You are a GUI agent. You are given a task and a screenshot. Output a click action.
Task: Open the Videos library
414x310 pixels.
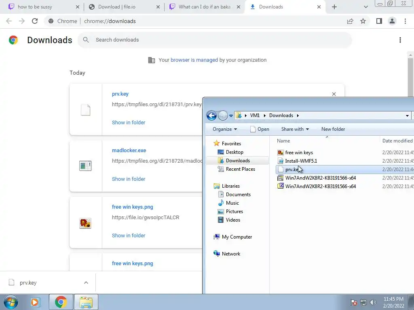[233, 220]
